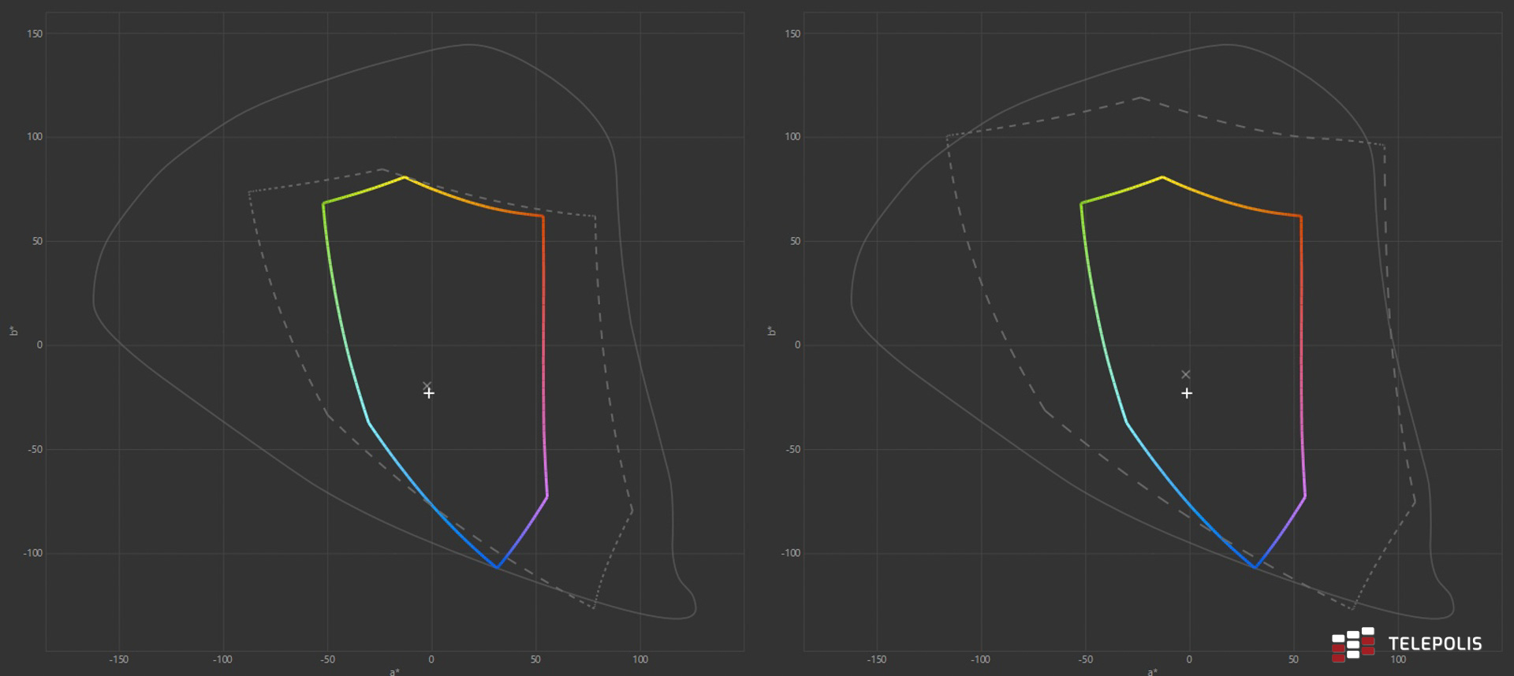Click the cyan lower-left corner of right gamut

click(1127, 423)
